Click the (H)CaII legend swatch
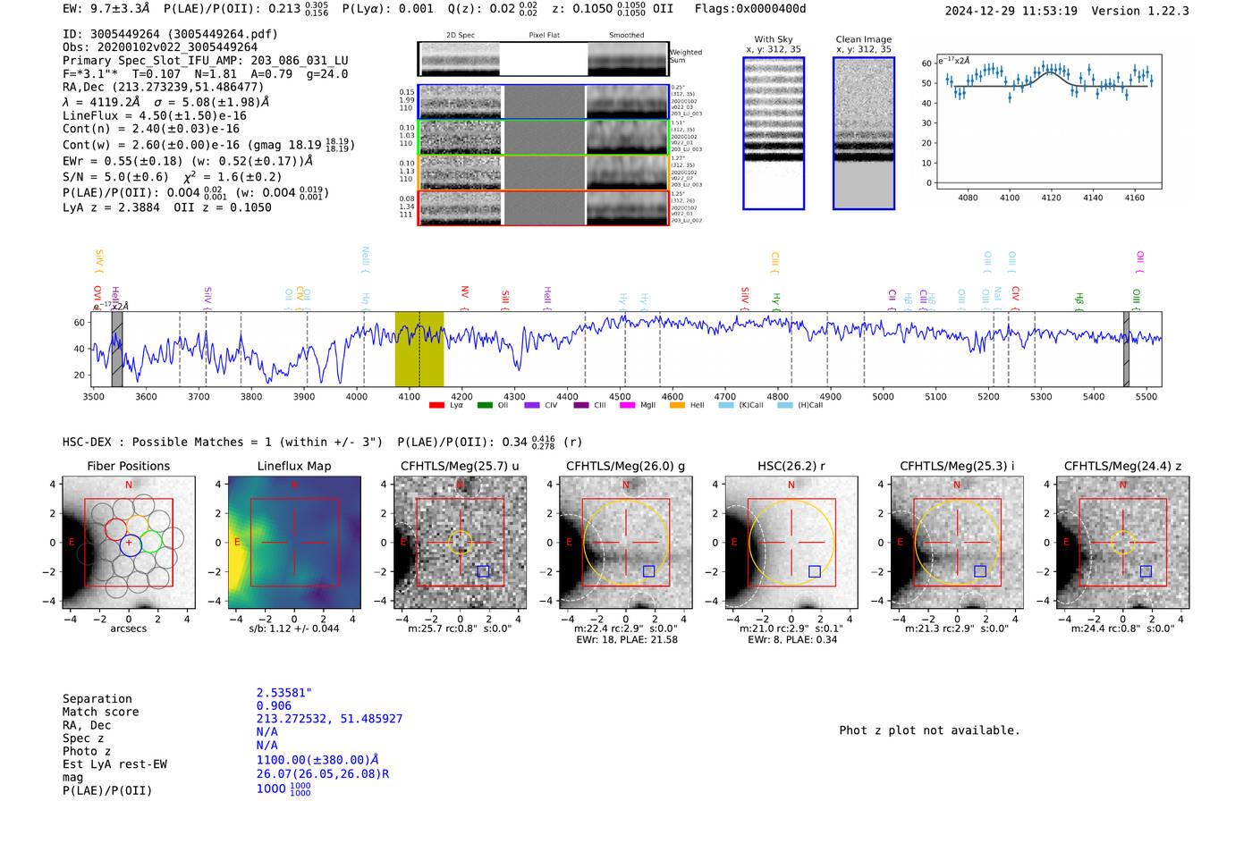 [x=785, y=406]
